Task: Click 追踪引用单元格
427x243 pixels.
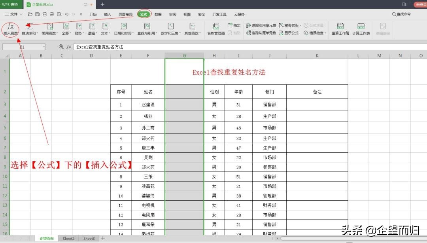Action: coord(261,25)
